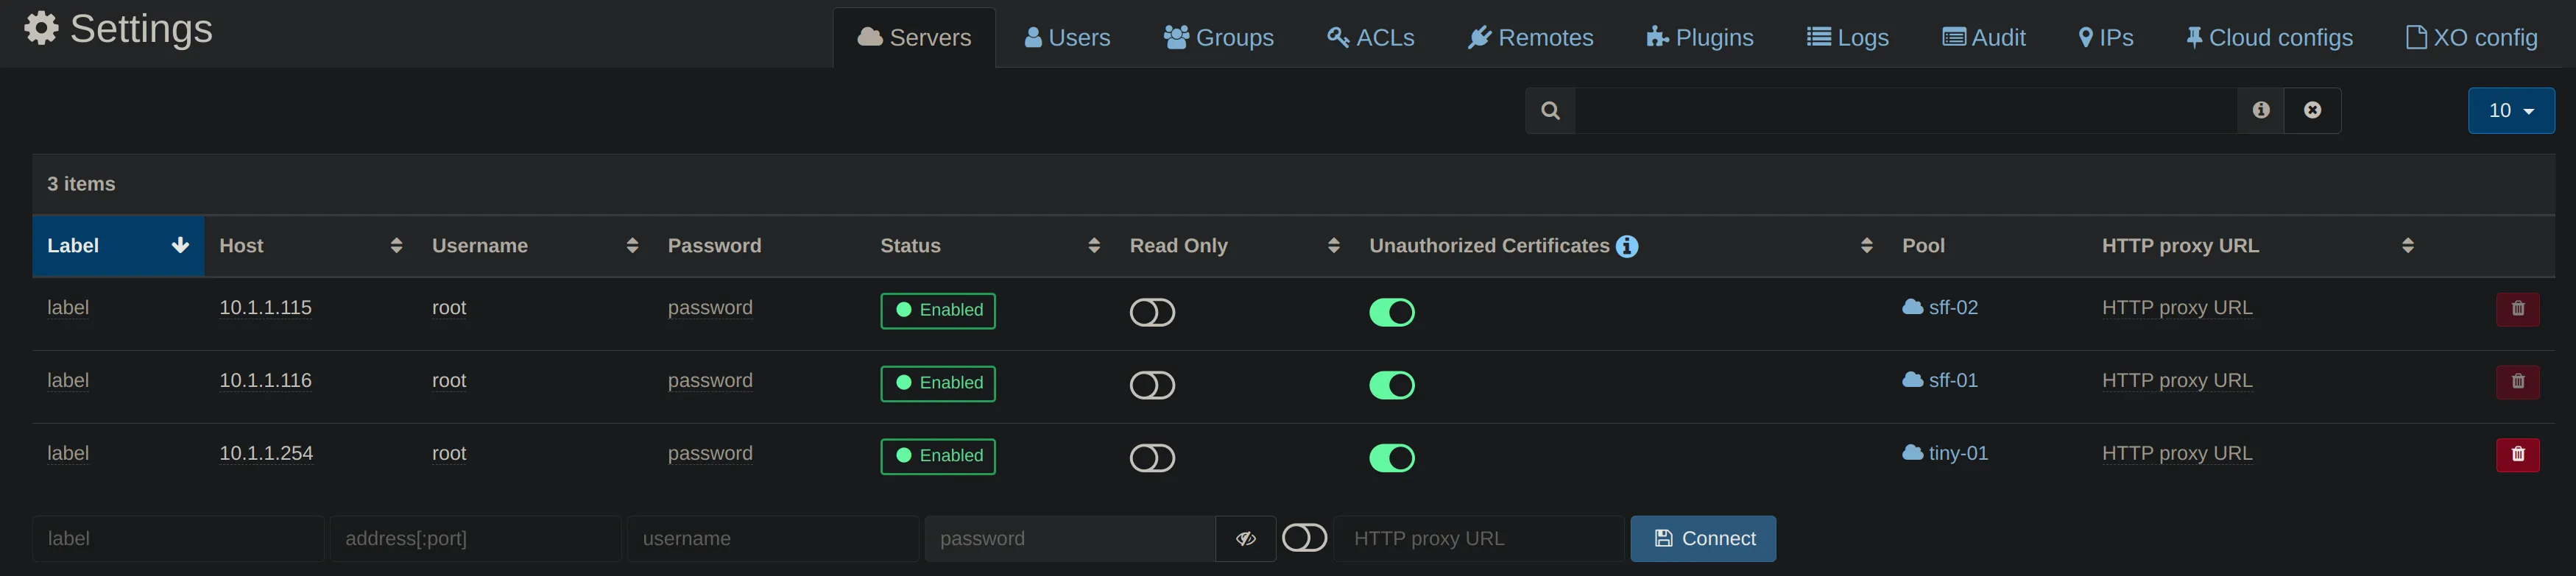Open pool sff-02 link
The width and height of the screenshot is (2576, 576).
1953,307
